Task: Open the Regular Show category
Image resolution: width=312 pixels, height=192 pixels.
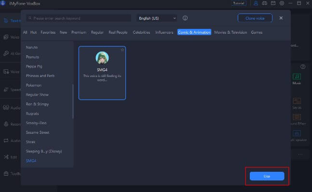Action: click(x=37, y=95)
